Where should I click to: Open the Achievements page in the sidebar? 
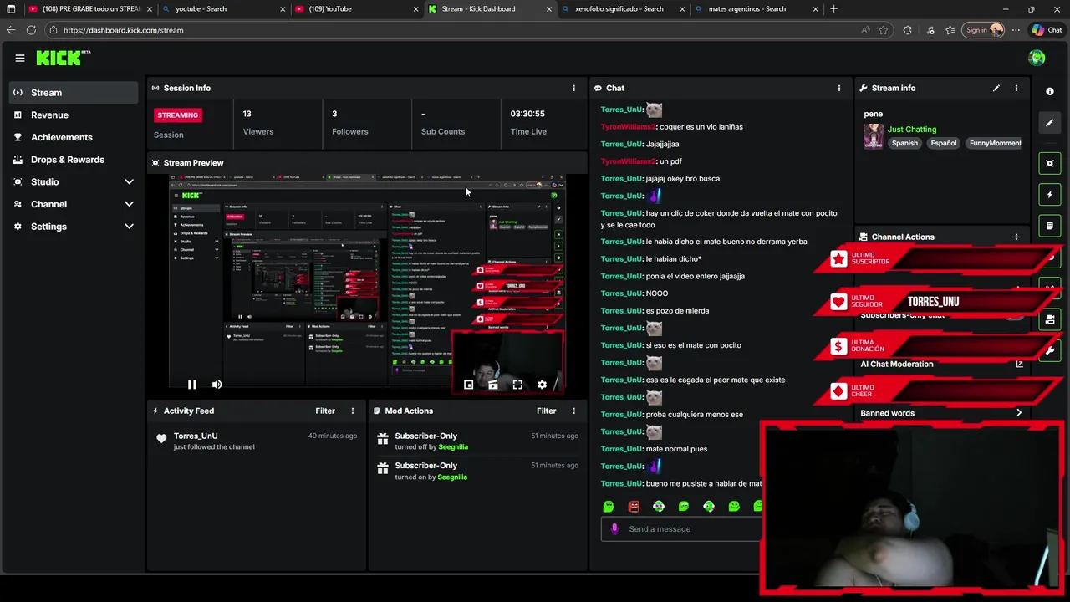click(x=74, y=137)
